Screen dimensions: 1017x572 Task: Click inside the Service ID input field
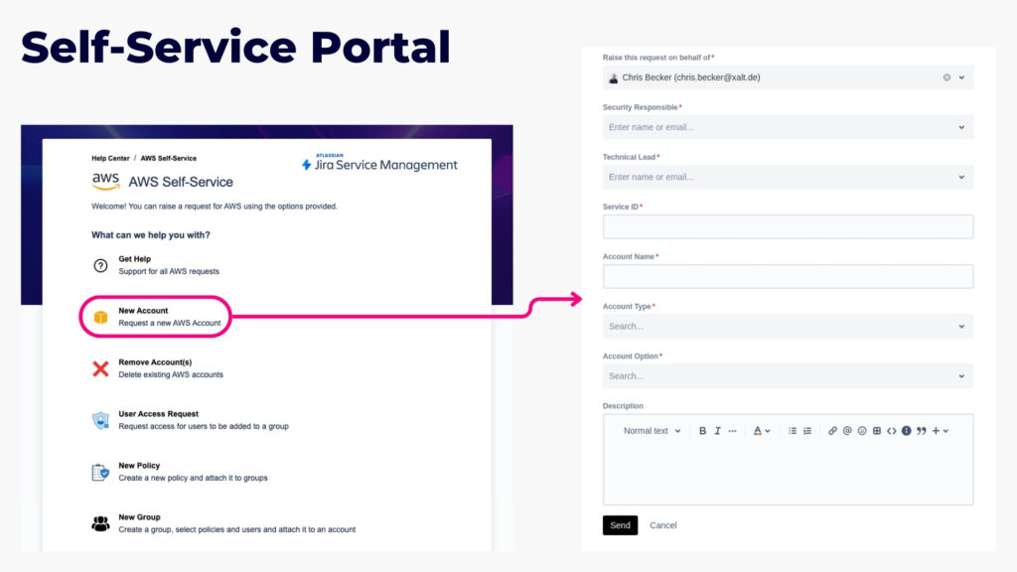coord(788,226)
